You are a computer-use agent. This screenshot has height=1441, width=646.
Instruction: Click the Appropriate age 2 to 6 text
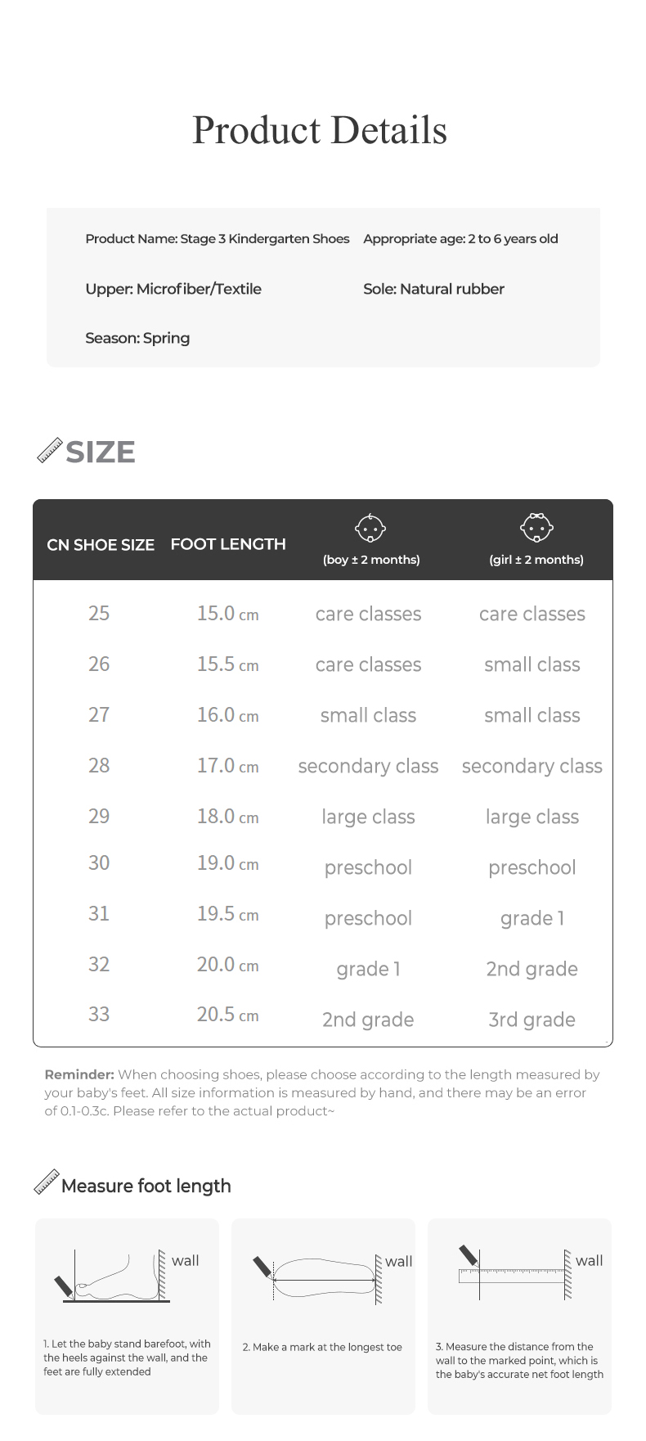(460, 239)
